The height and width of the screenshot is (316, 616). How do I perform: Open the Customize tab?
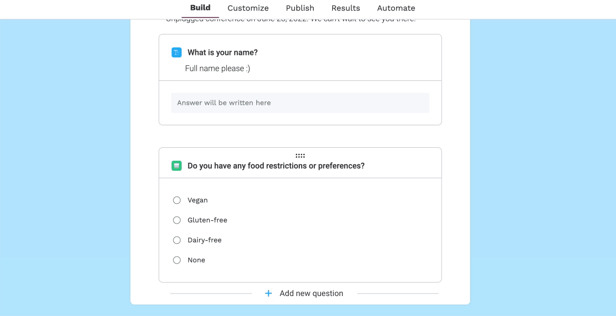click(x=248, y=8)
